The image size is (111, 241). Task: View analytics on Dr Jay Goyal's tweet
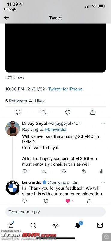(102, 171)
